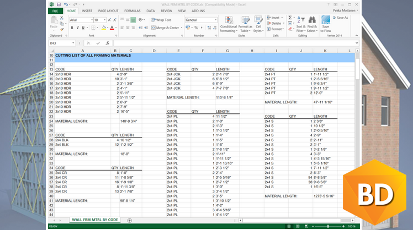
Task: Toggle Italic formatting
Action: pos(78,28)
